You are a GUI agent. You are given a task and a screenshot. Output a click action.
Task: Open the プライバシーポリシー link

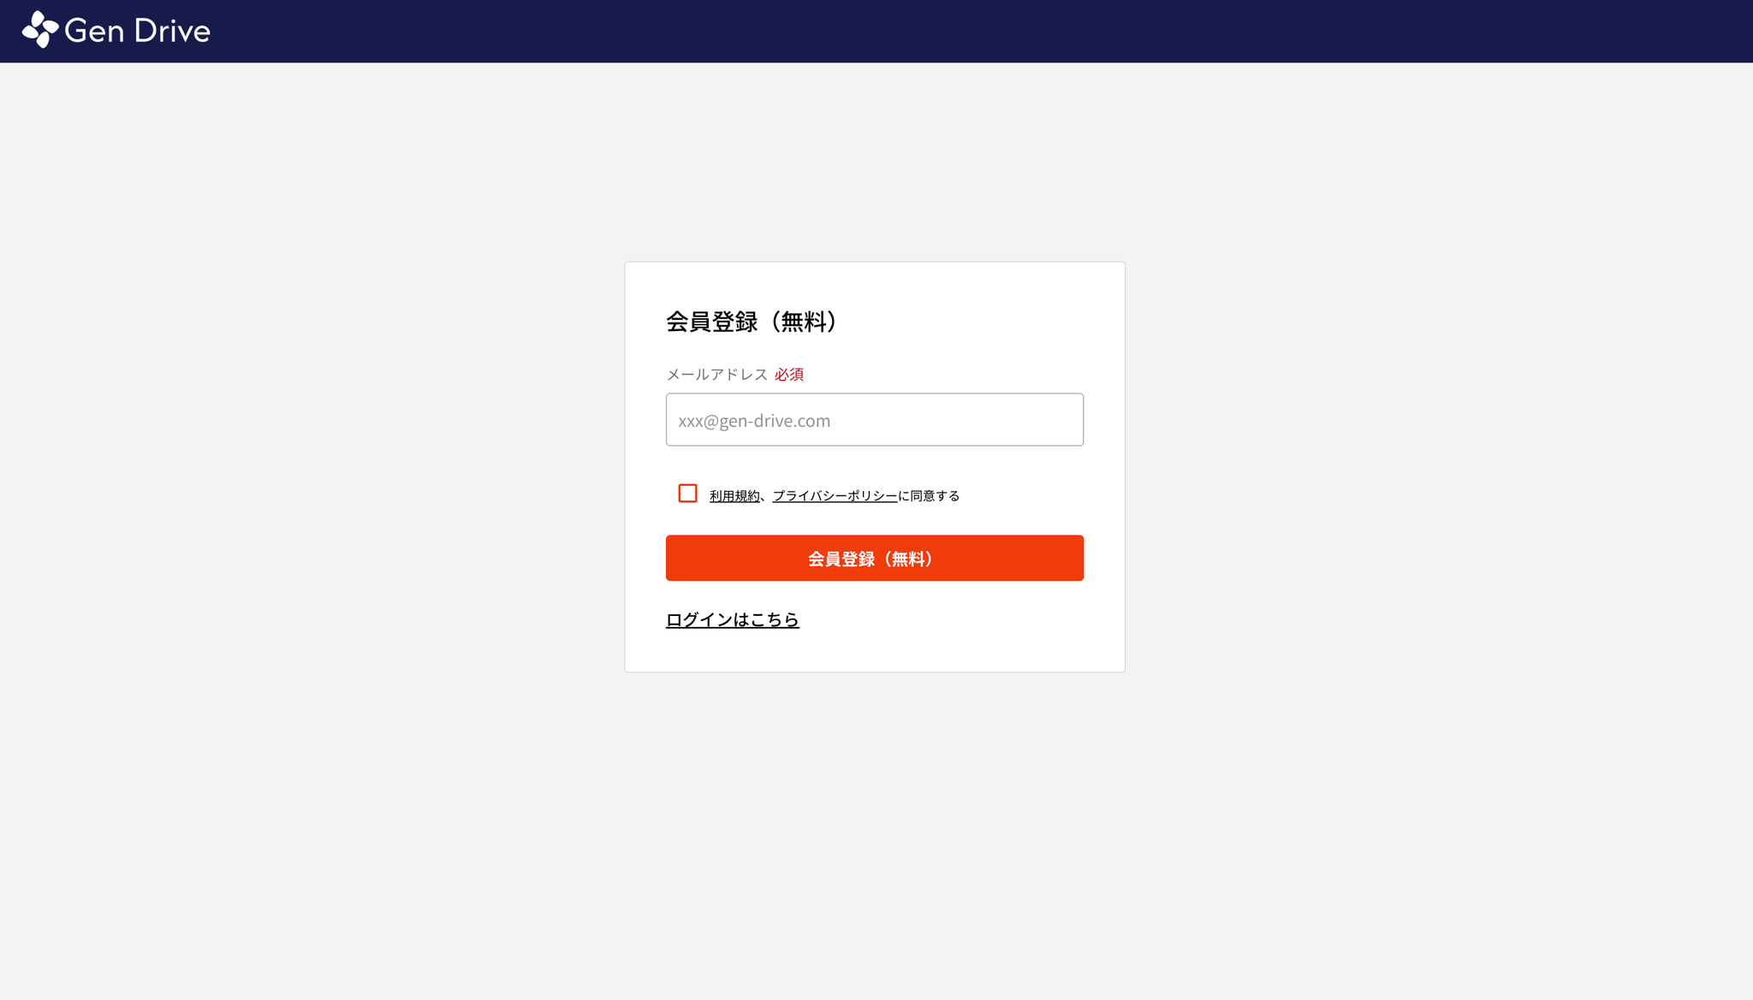(x=835, y=496)
